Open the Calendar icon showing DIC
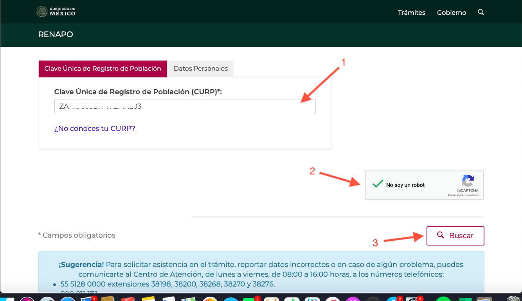This screenshot has width=522, height=301. point(128,299)
